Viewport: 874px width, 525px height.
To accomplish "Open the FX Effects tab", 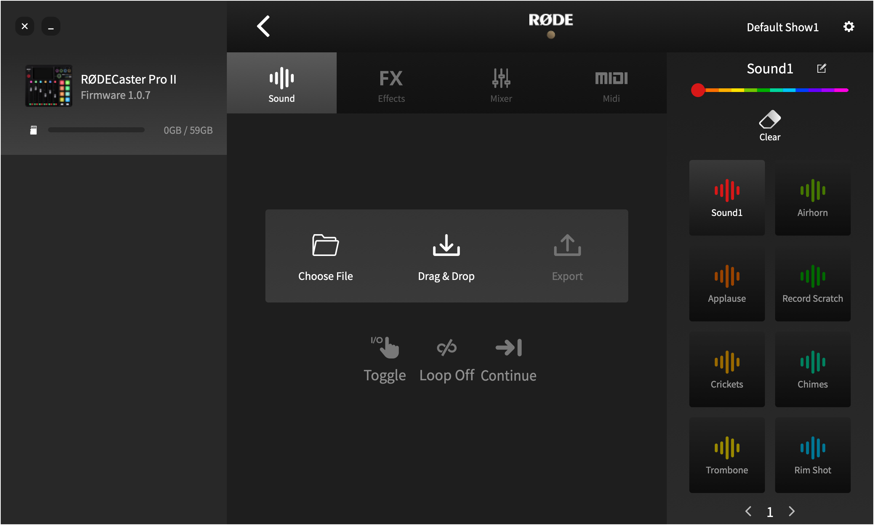I will [x=391, y=83].
